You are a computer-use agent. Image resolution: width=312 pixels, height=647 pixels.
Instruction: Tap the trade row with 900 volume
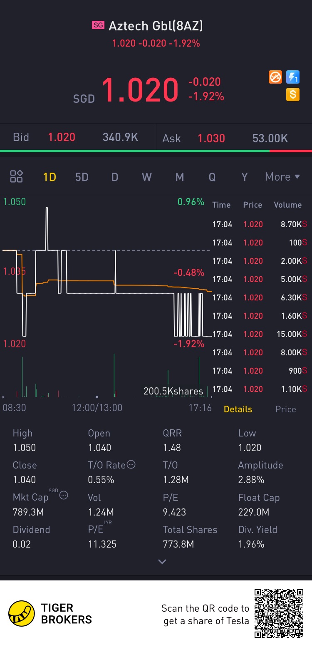pos(260,371)
